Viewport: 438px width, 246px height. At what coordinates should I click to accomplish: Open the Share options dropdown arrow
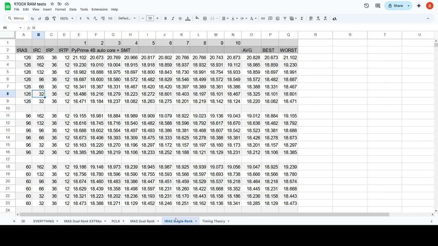[x=408, y=6]
